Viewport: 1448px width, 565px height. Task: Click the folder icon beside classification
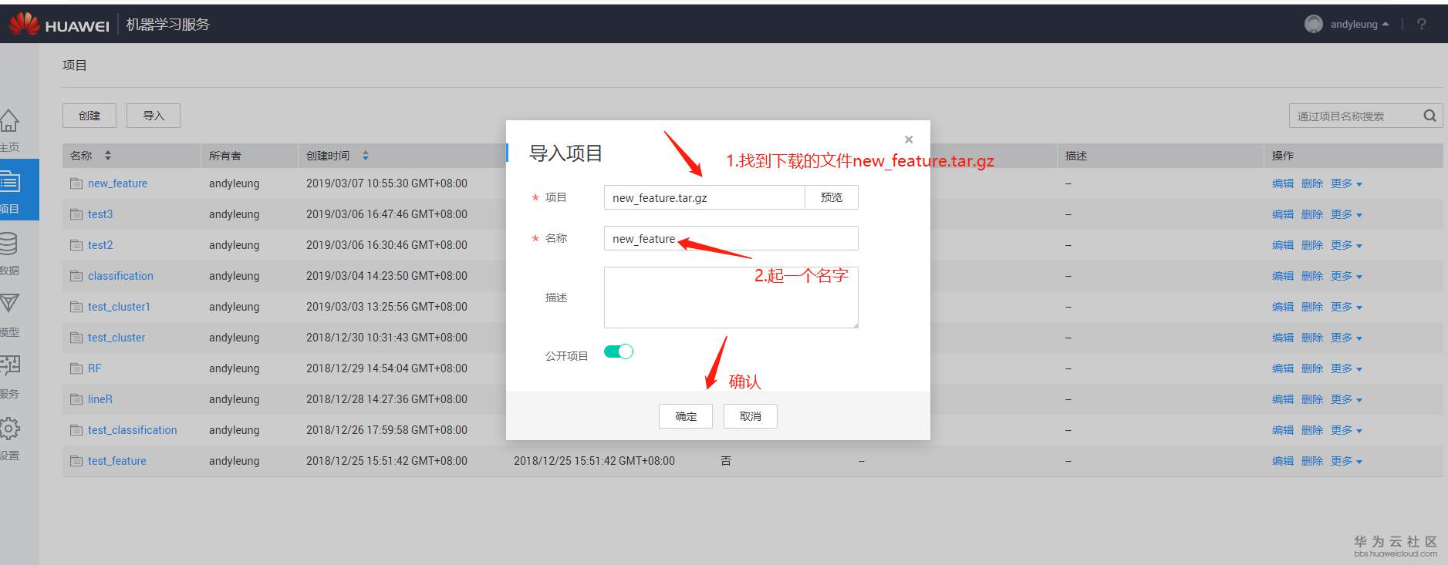[x=76, y=276]
